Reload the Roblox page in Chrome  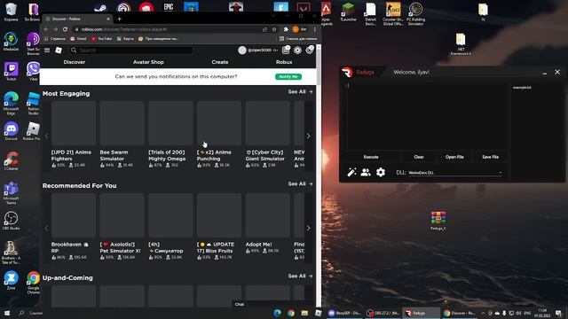point(65,29)
